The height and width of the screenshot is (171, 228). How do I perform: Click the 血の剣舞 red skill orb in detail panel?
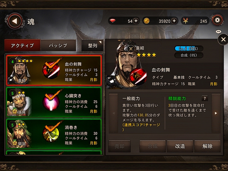tap(138, 76)
